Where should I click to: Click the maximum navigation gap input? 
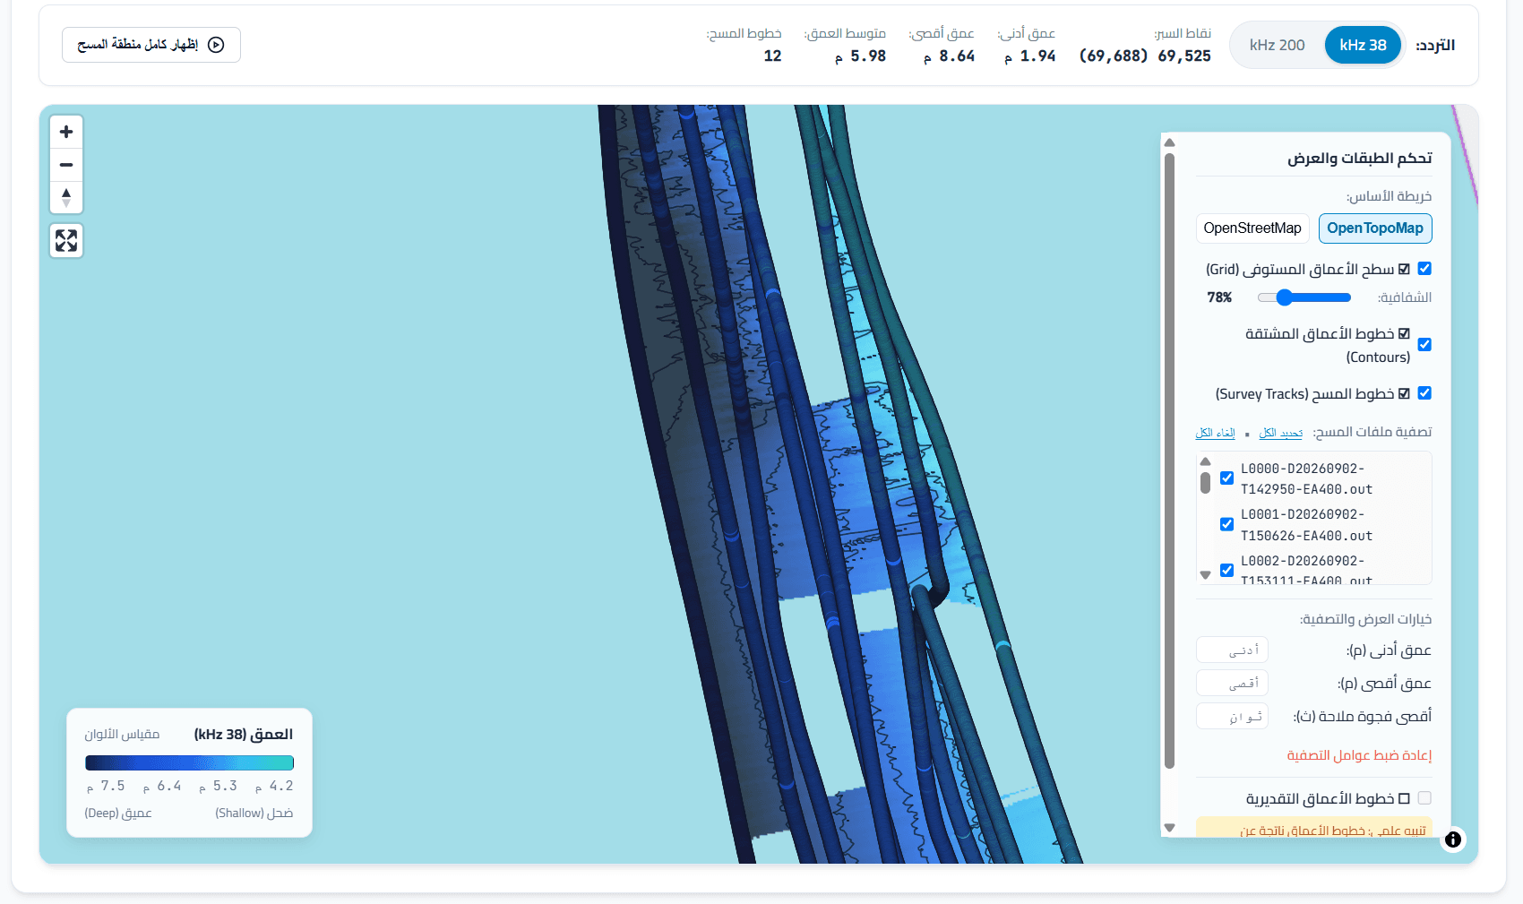1232,717
